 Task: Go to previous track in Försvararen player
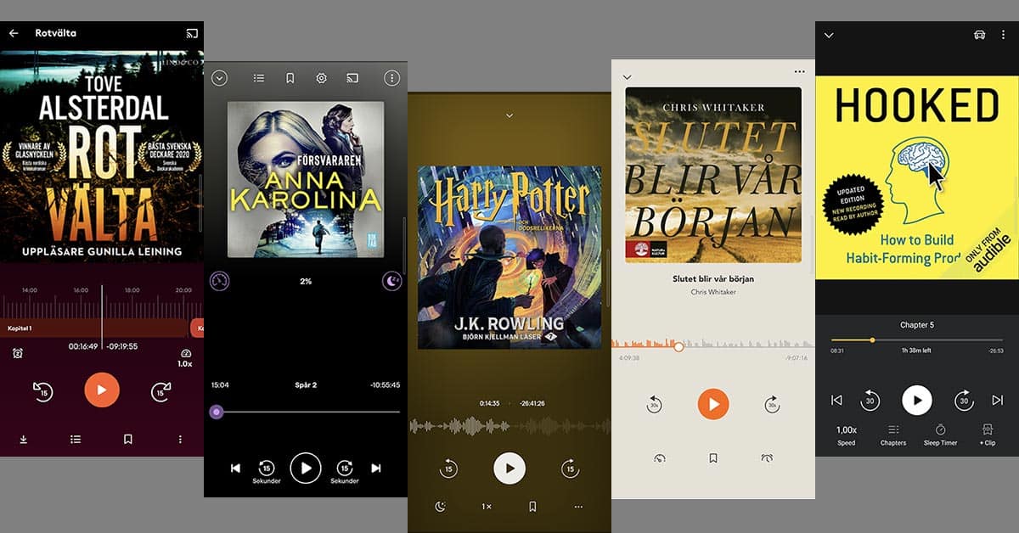coord(235,468)
